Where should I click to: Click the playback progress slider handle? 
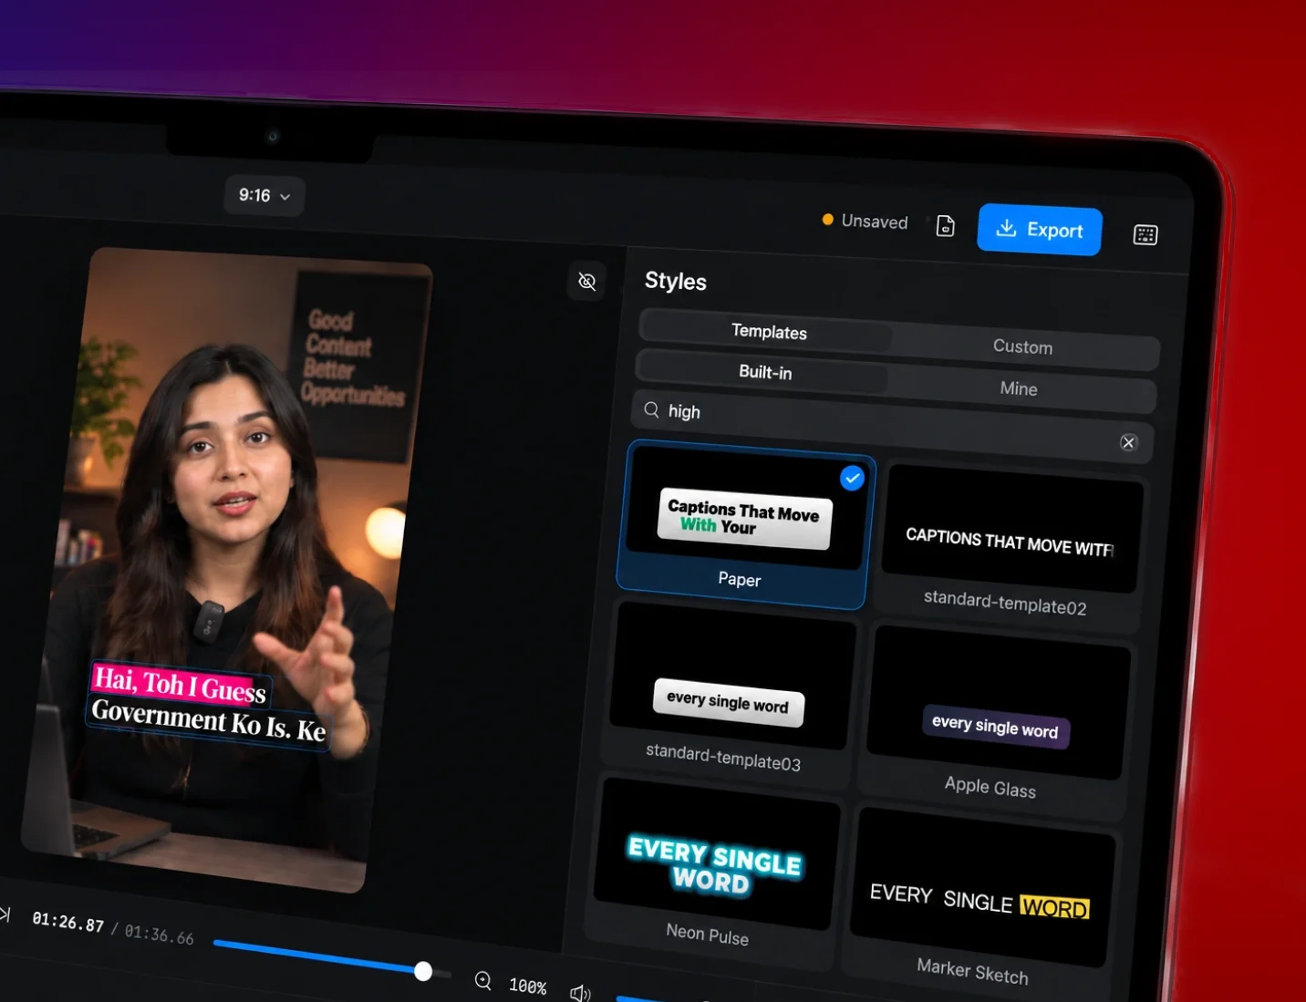[x=423, y=971]
